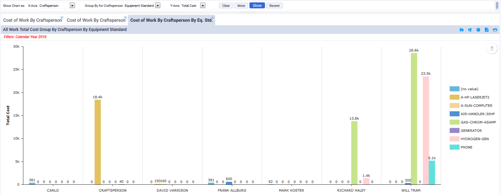Click the 23.5k pink bar for WILL TRAM
Viewport: 501px width, 195px height.
point(426,131)
